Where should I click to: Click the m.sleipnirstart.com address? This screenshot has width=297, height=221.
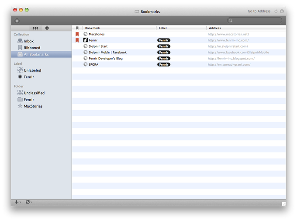click(228, 46)
